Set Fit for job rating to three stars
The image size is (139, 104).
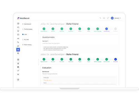pyautogui.click(x=48, y=80)
